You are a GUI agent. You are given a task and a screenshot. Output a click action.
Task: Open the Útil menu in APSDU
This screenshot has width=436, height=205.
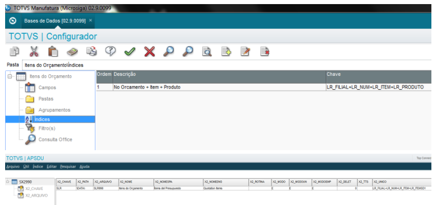tap(26, 167)
